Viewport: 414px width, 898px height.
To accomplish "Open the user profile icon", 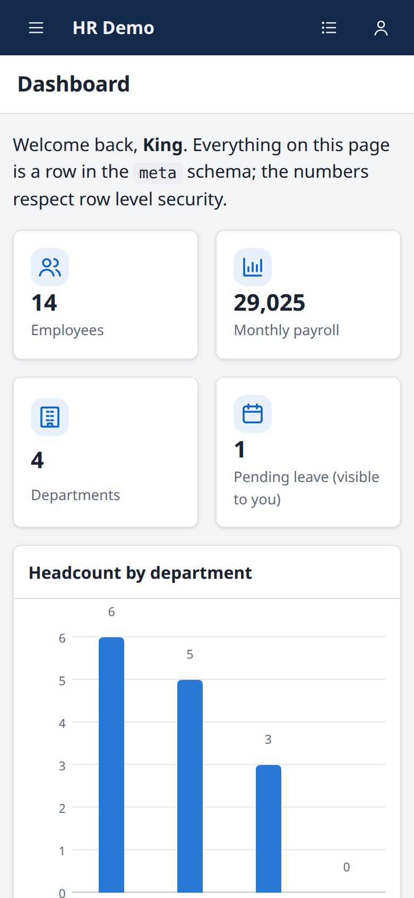I will [381, 28].
